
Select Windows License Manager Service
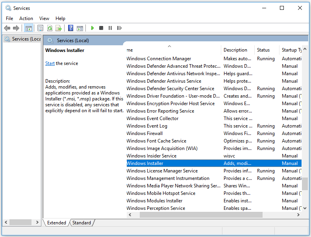click(x=214, y=171)
